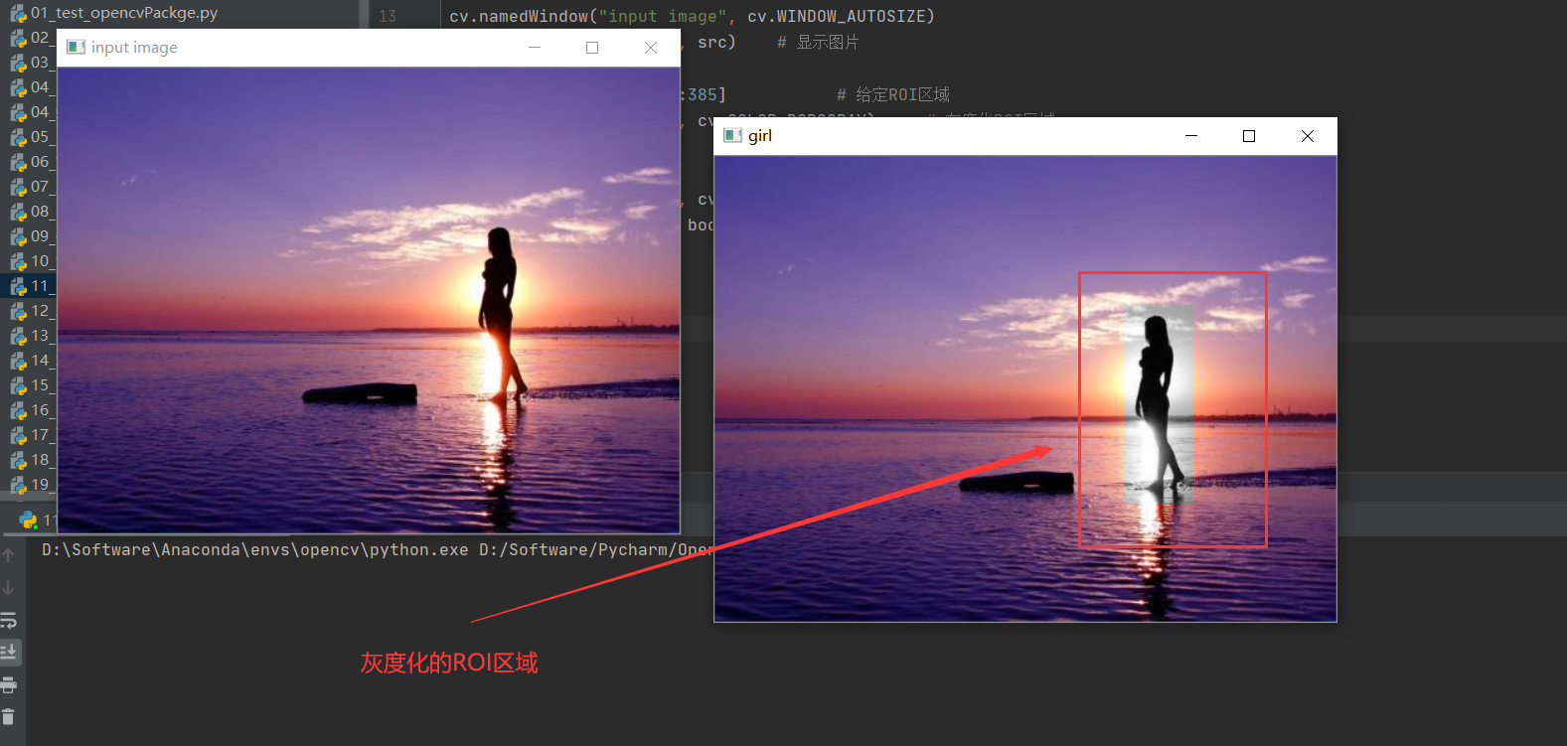Click the '# 给定ROI区域' code comment

point(893,94)
